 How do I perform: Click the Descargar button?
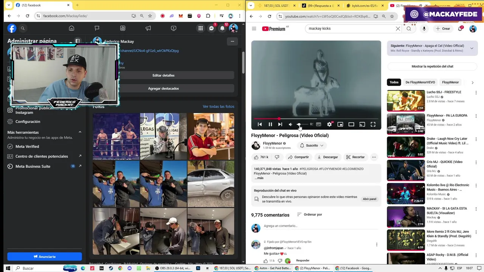pyautogui.click(x=328, y=157)
